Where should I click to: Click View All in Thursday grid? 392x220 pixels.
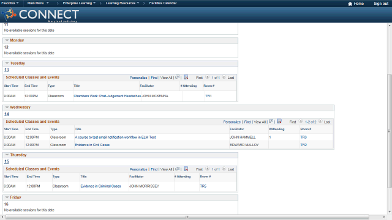pos(166,169)
